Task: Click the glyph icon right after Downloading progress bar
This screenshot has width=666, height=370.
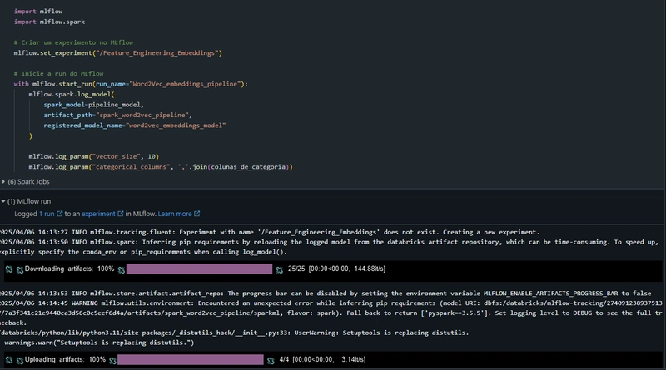Action: [x=279, y=270]
